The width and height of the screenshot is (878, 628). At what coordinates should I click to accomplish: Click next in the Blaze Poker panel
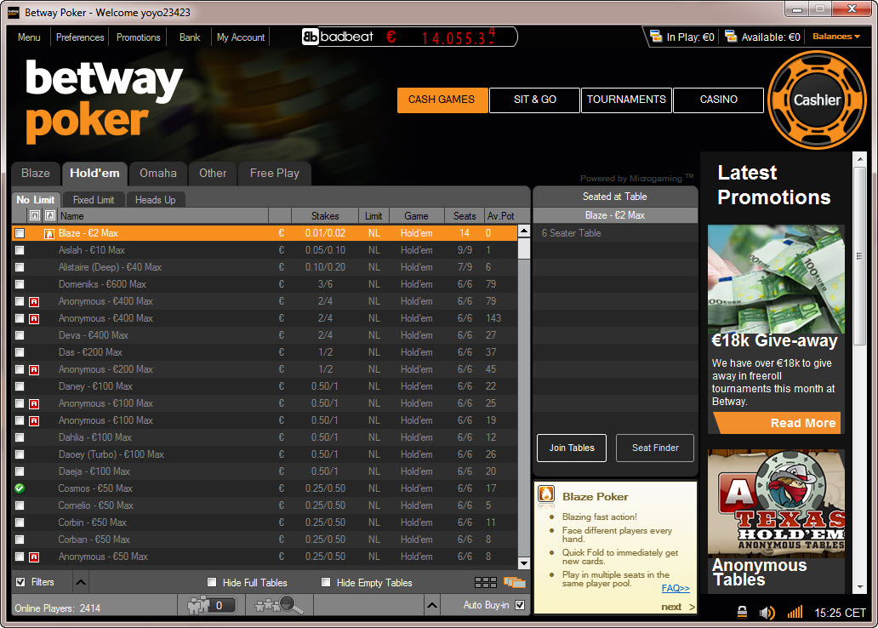click(677, 607)
